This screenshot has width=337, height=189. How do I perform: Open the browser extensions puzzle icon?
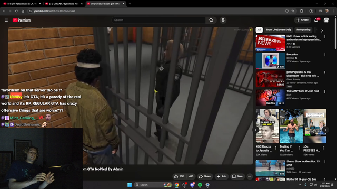pyautogui.click(x=302, y=11)
